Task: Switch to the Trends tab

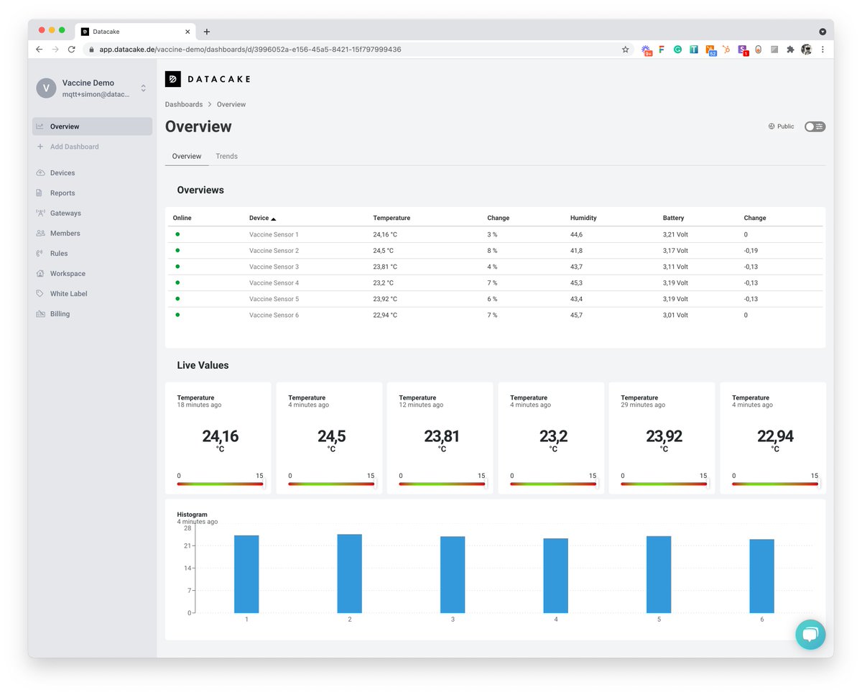Action: coord(226,156)
